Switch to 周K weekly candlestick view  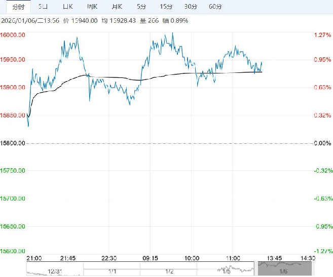92,7
